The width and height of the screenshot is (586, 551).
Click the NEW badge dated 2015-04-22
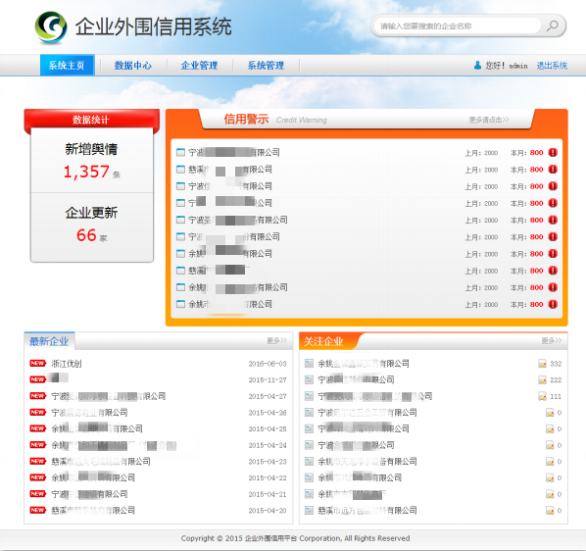pyautogui.click(x=38, y=477)
